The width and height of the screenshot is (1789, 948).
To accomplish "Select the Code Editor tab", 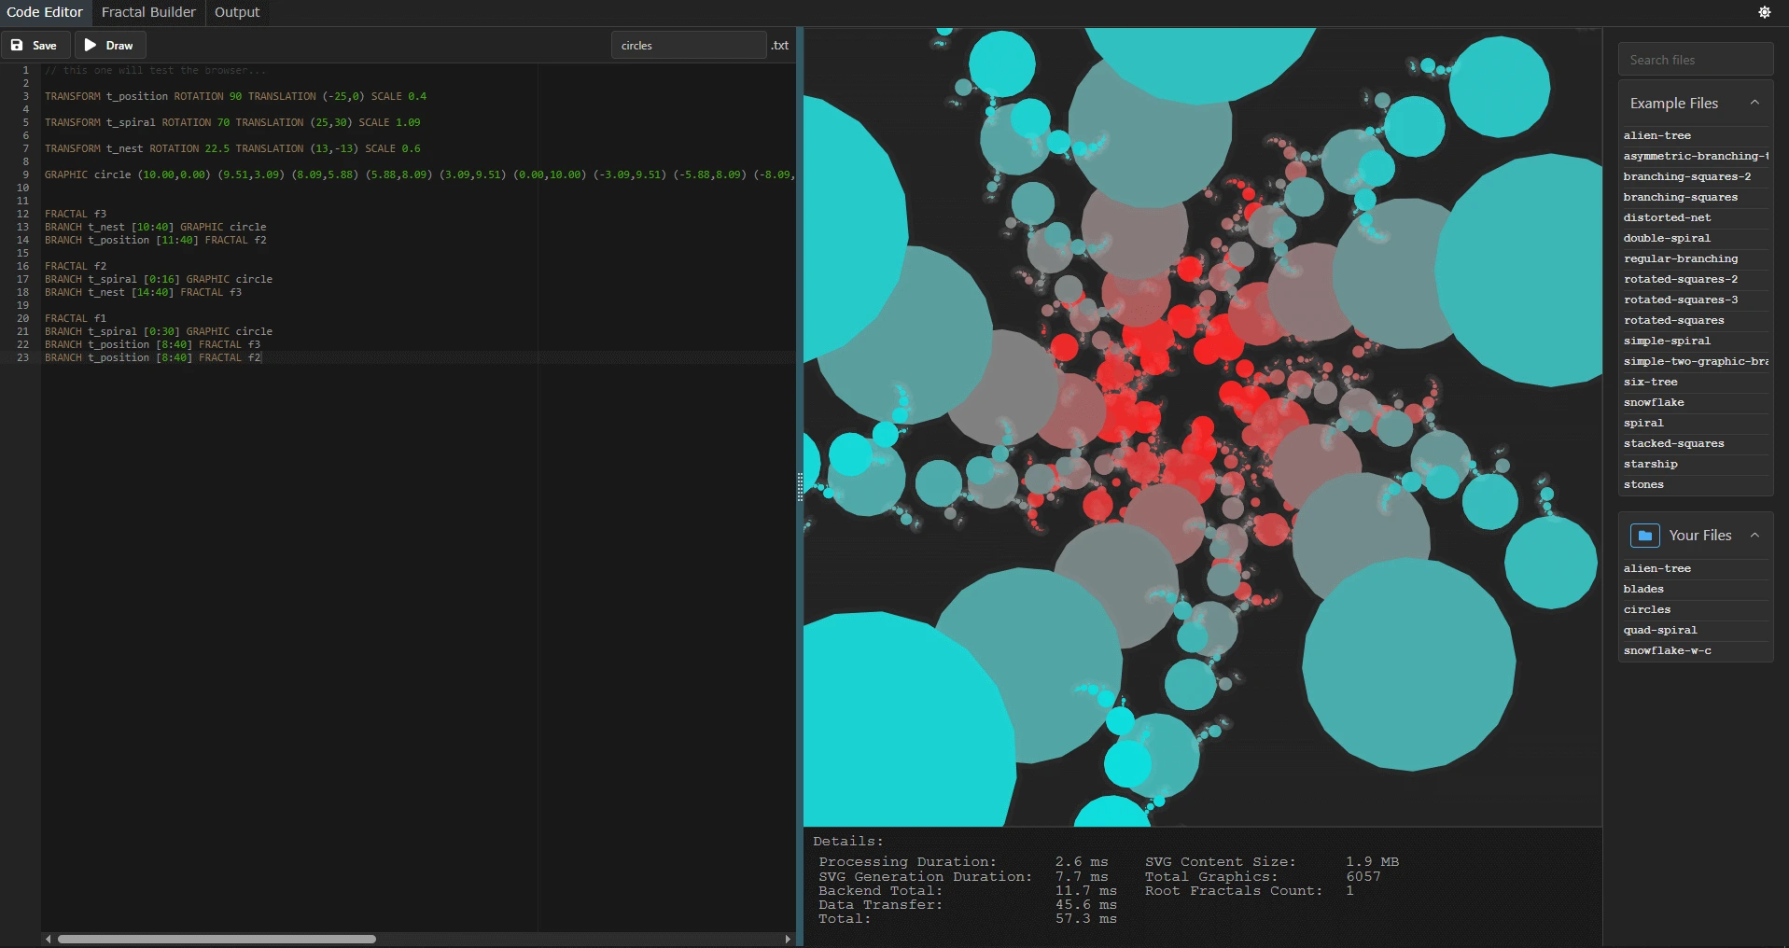I will click(x=45, y=12).
